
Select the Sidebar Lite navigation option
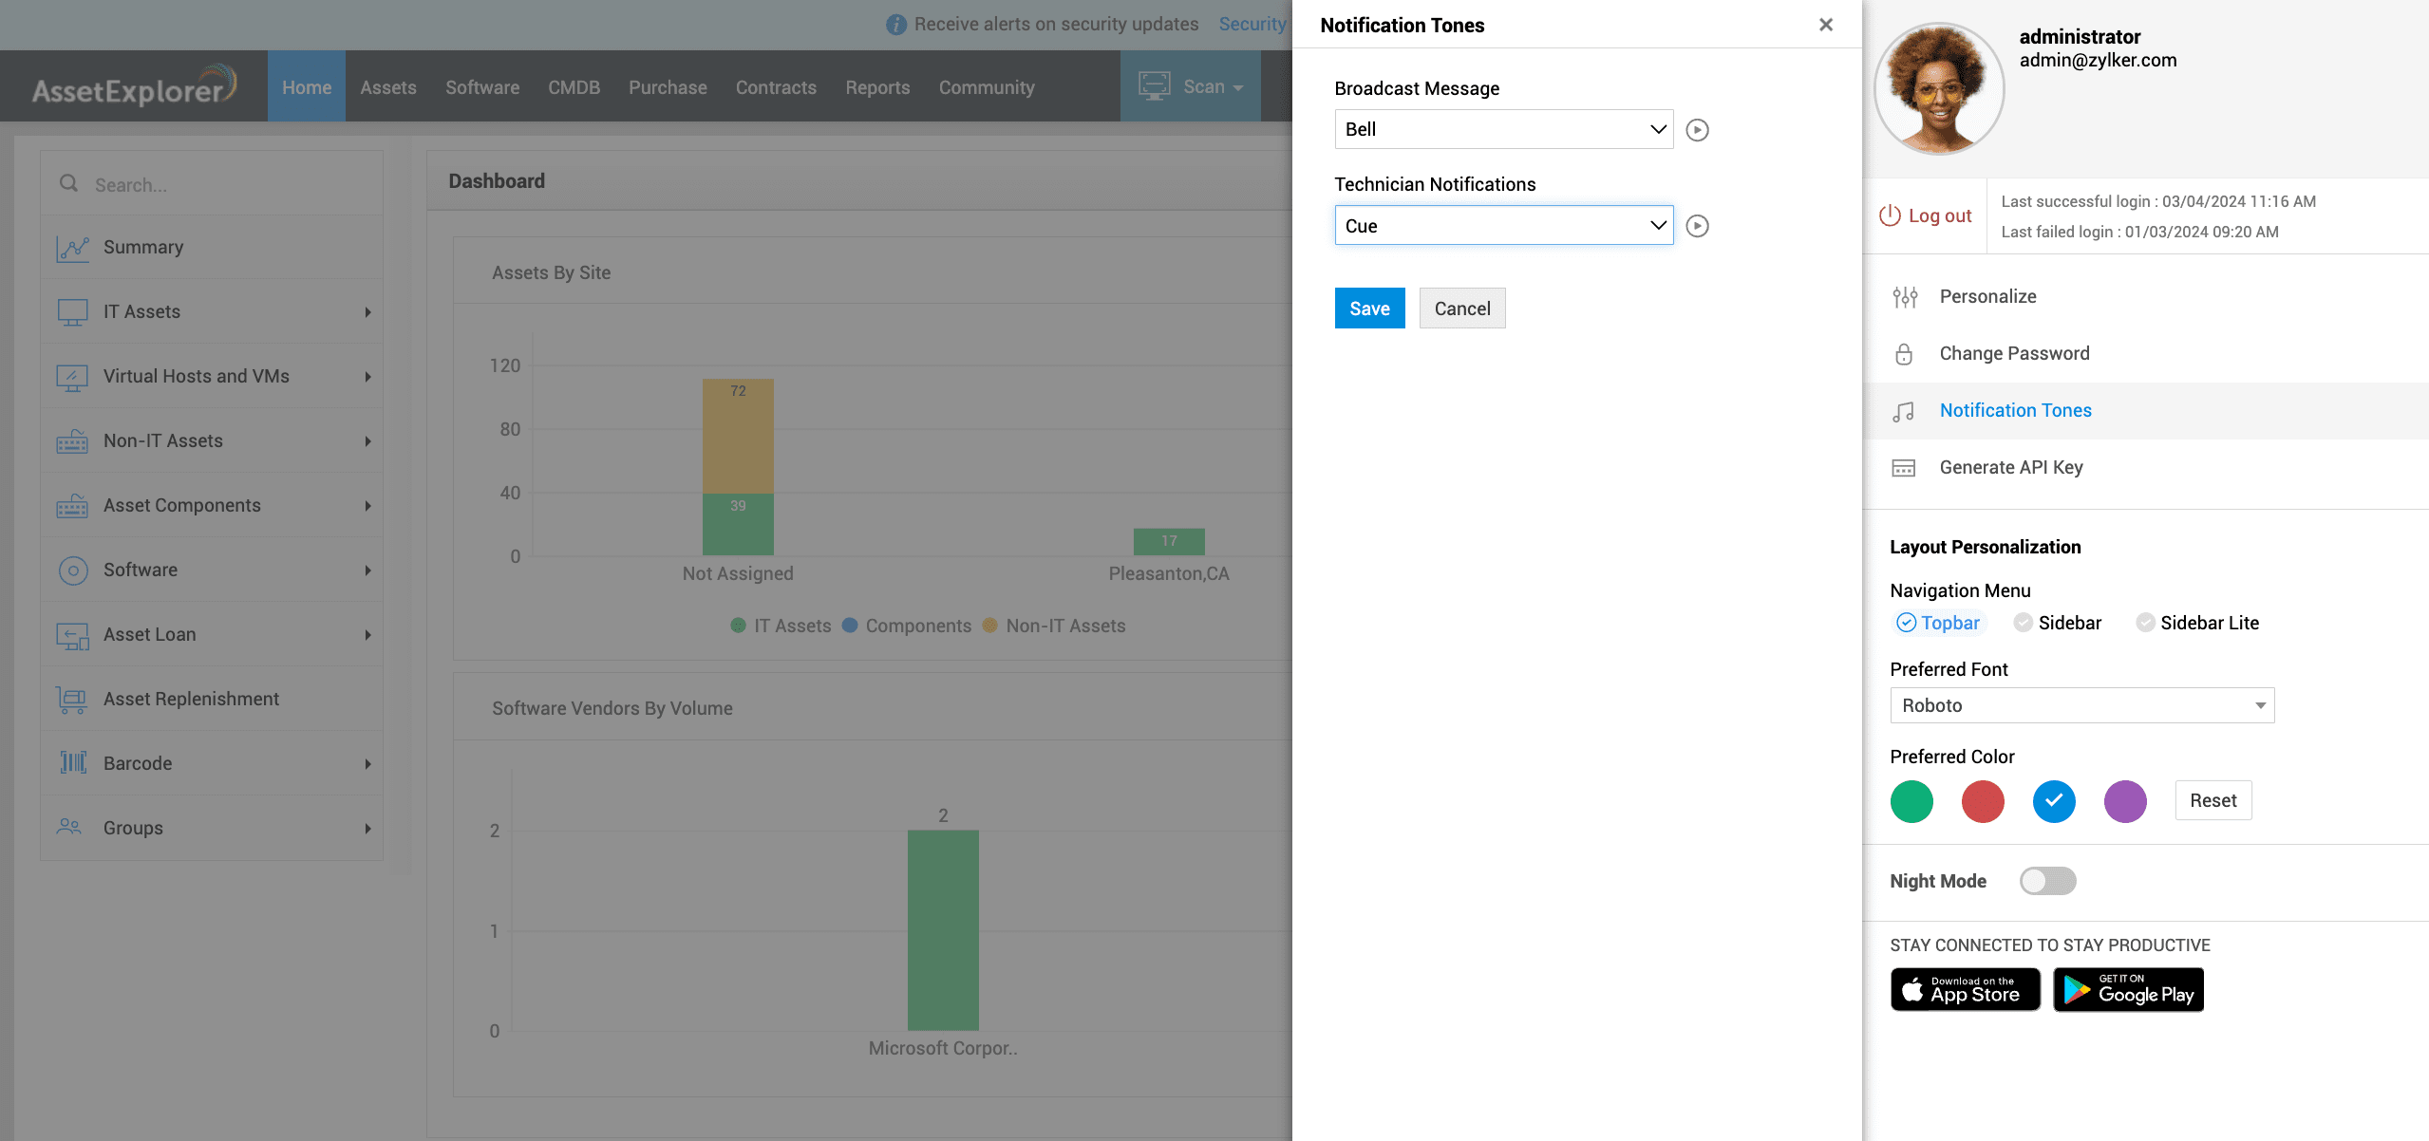point(2197,623)
